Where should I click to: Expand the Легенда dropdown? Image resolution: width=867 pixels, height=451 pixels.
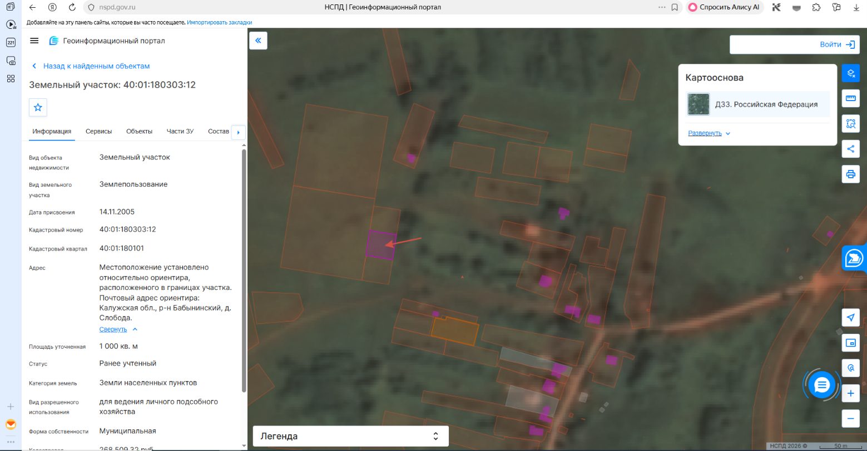pos(350,436)
